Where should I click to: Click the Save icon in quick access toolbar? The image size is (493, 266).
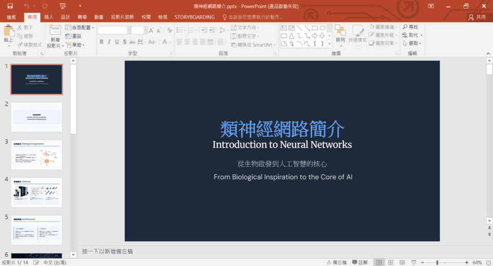click(x=10, y=6)
